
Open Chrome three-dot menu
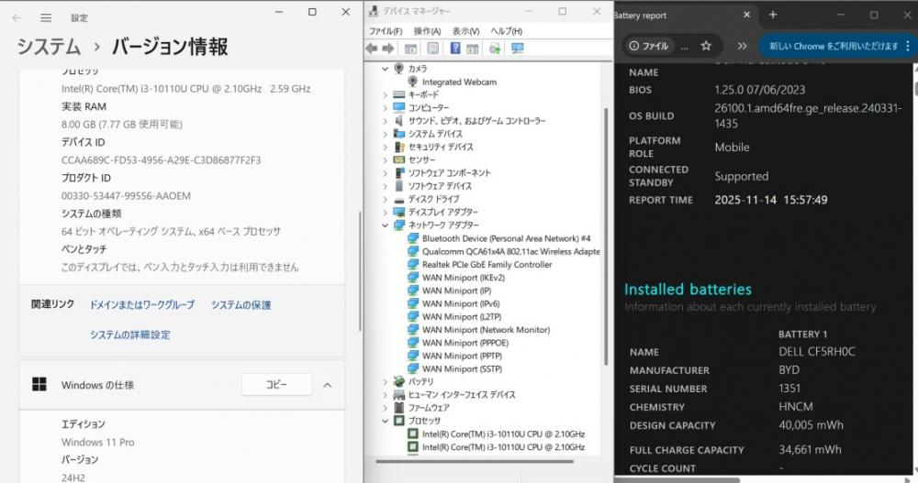[x=908, y=46]
